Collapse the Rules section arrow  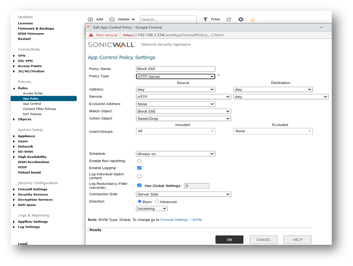(14, 88)
